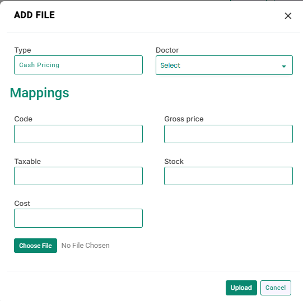The image size is (303, 301).
Task: Click the Upload button
Action: click(241, 288)
